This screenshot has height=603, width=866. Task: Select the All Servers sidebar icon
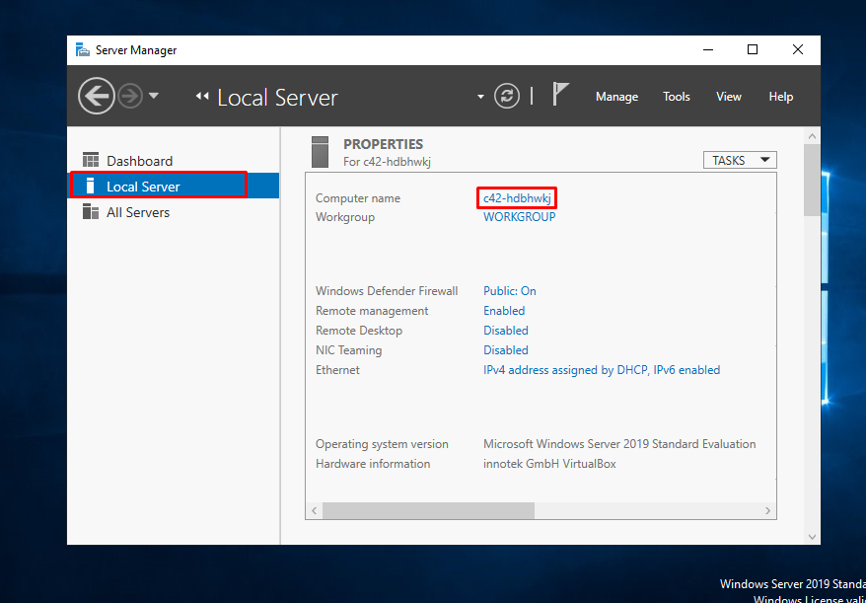point(93,211)
